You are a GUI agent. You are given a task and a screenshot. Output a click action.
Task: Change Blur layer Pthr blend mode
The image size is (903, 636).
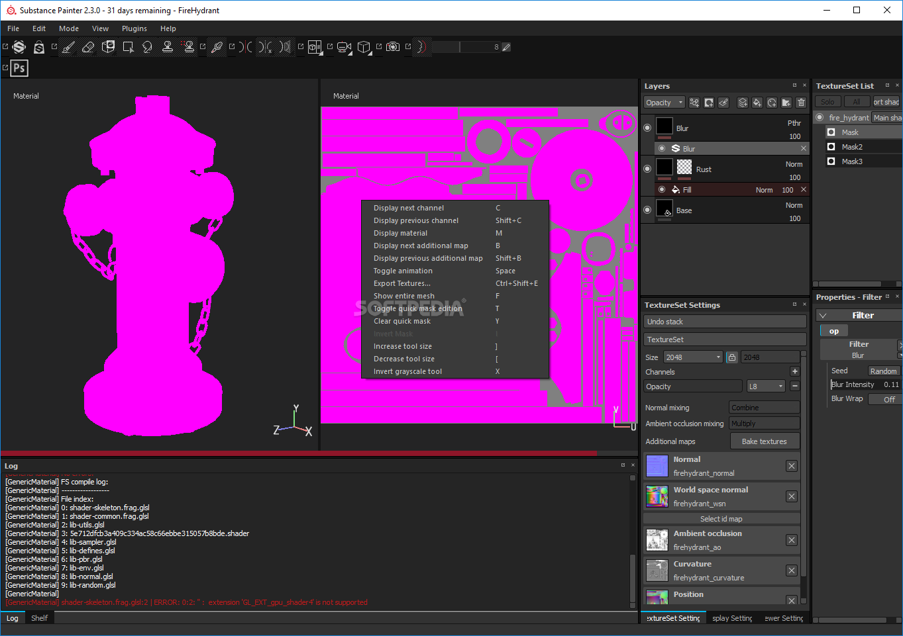click(x=794, y=123)
